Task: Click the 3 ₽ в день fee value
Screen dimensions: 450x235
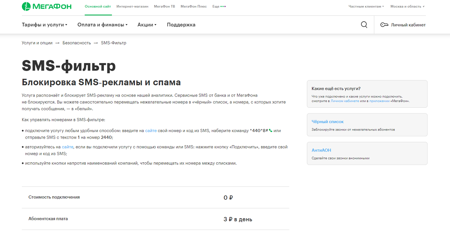Action: (x=238, y=219)
